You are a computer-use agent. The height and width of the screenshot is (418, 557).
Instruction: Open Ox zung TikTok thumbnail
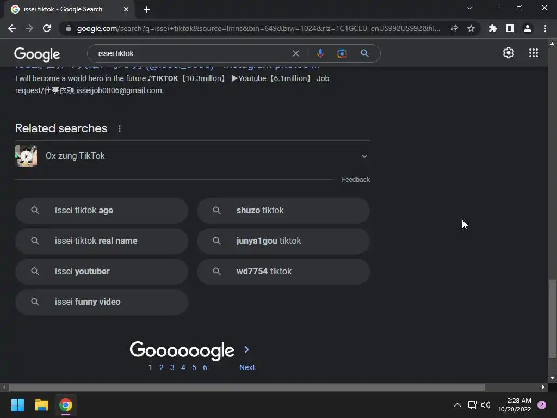26,156
